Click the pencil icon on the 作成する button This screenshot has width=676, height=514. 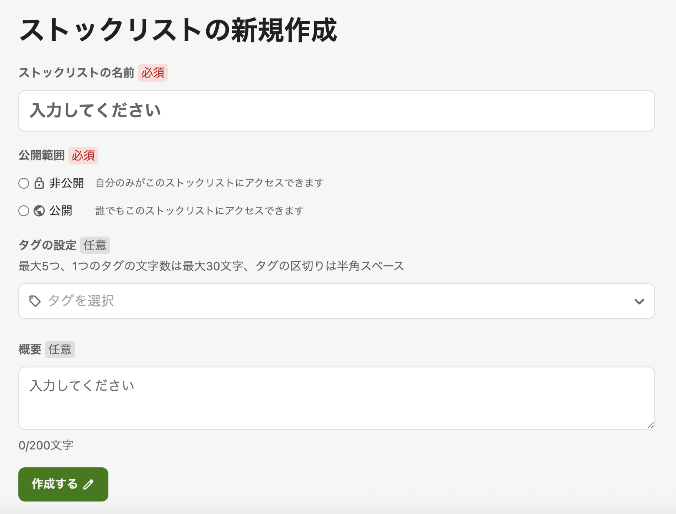pos(88,484)
